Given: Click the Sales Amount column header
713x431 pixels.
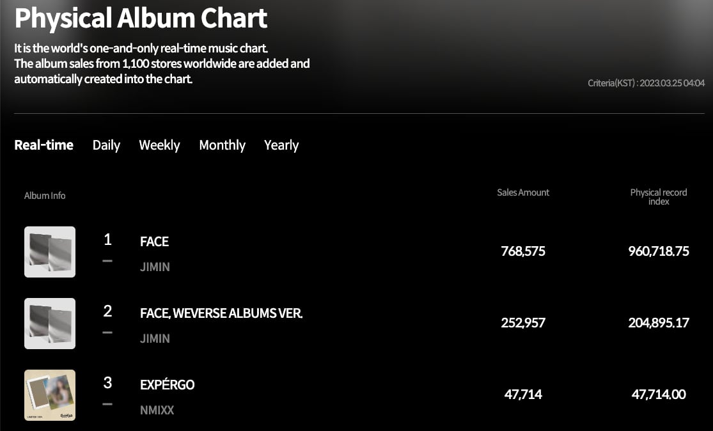Looking at the screenshot, I should click(x=523, y=192).
